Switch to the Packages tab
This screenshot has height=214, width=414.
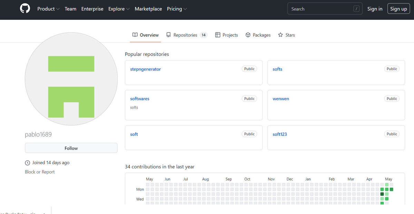point(258,35)
